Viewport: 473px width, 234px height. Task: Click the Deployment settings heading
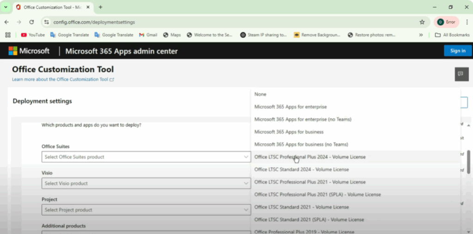pyautogui.click(x=42, y=101)
